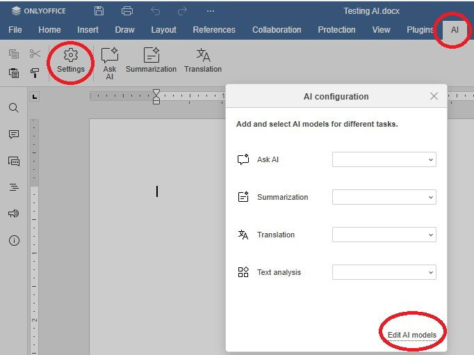
Task: Switch to the Protection tab
Action: click(336, 30)
